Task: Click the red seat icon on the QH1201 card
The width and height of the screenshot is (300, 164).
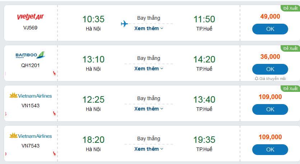Action: point(55,74)
